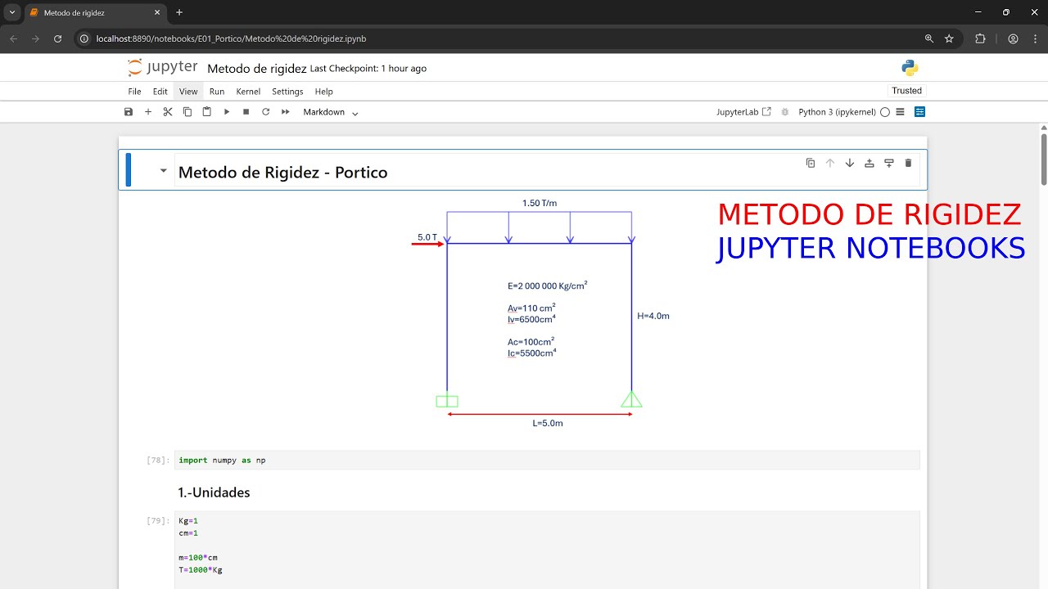
Task: Go back in browser history
Action: coord(14,38)
